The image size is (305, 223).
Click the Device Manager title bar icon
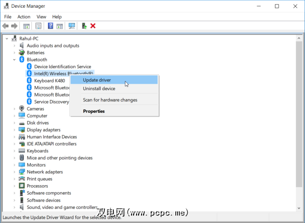6,6
